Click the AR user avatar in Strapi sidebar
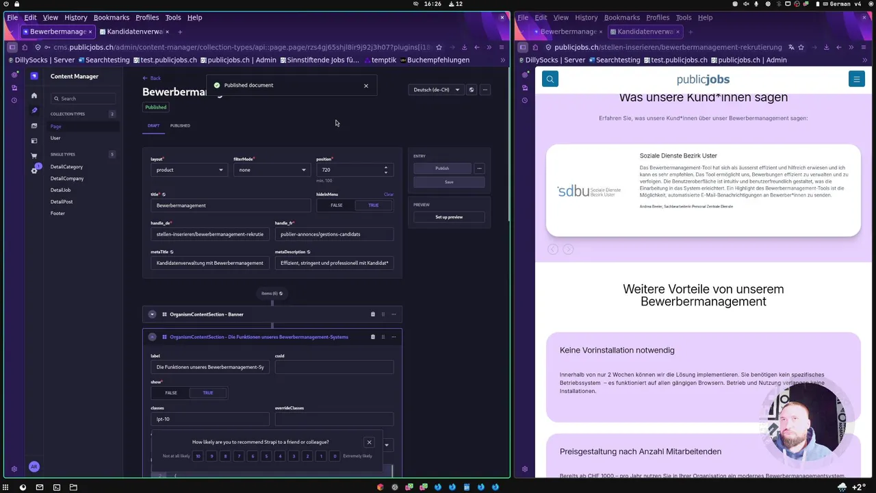Viewport: 876px width, 493px height. (34, 466)
